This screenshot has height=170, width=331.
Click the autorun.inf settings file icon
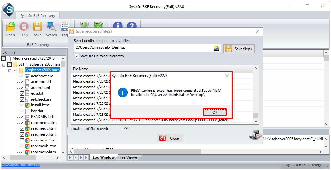tap(27, 88)
